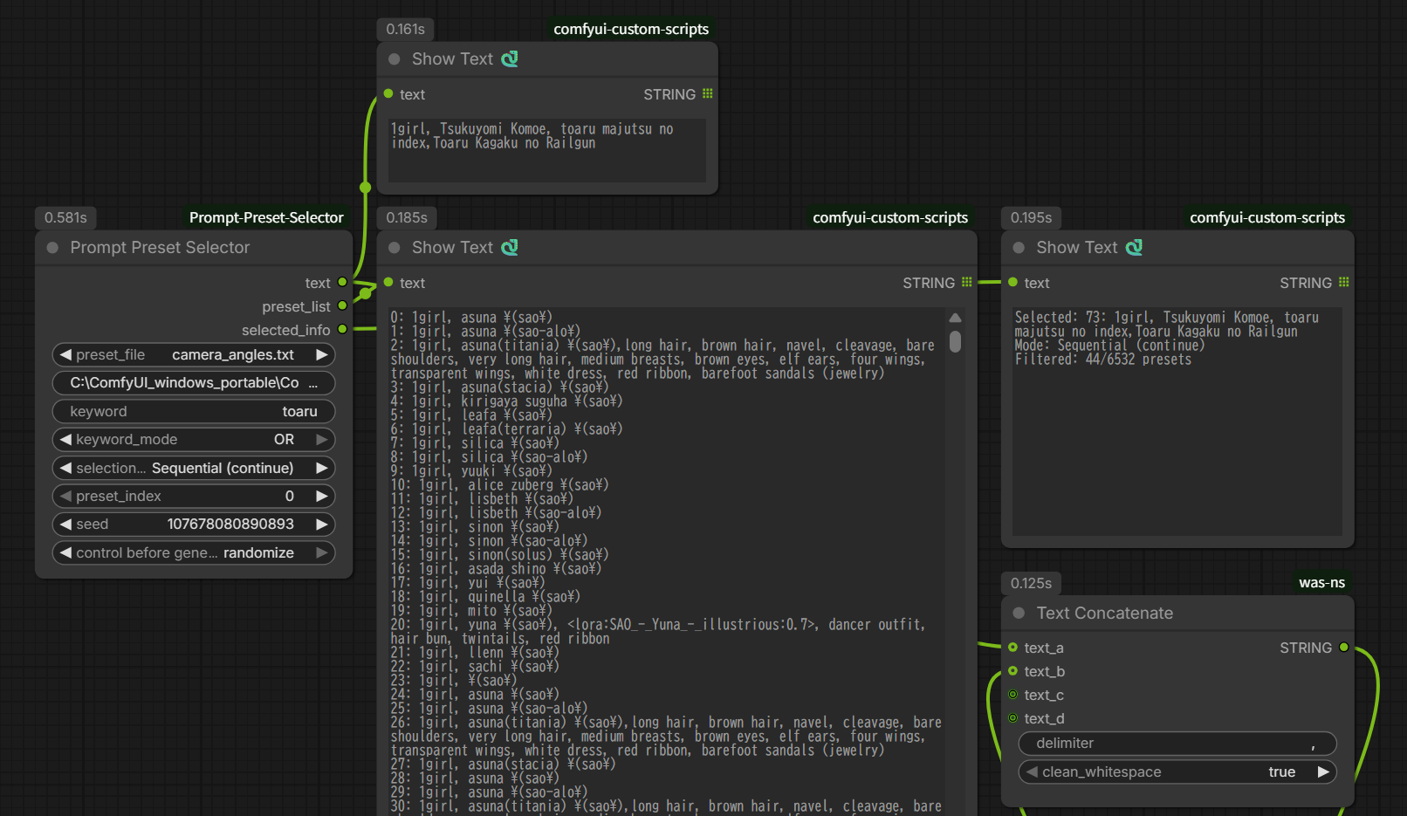Click the selected_info output port
The height and width of the screenshot is (816, 1407).
[342, 329]
